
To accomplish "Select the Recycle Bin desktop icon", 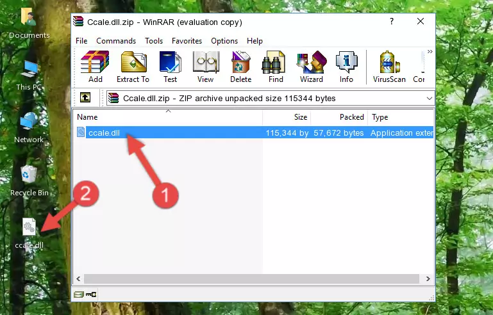I will point(29,181).
